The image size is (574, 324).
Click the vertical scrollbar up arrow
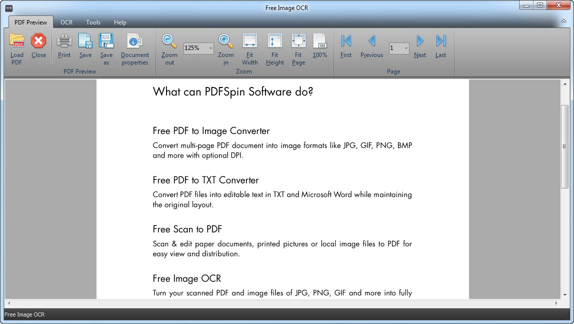coord(565,84)
